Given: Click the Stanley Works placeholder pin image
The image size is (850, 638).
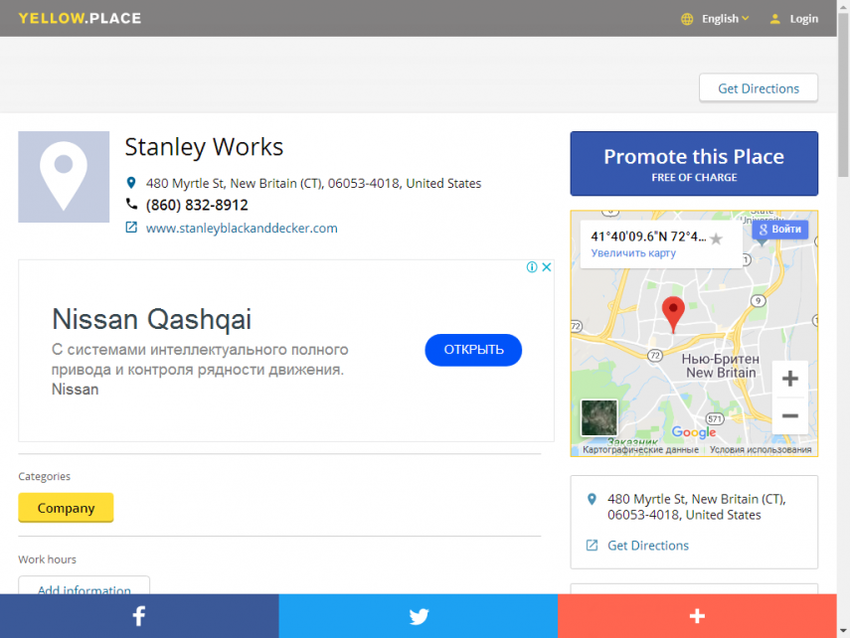Looking at the screenshot, I should (x=64, y=177).
